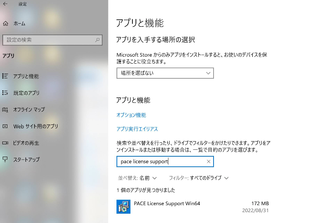The width and height of the screenshot is (318, 223).
Task: Select PACE License Support Win64 entry
Action: tap(193, 207)
